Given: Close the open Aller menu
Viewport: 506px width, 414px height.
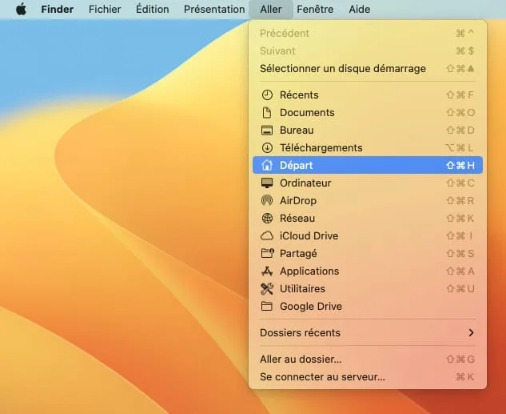Looking at the screenshot, I should (x=271, y=10).
